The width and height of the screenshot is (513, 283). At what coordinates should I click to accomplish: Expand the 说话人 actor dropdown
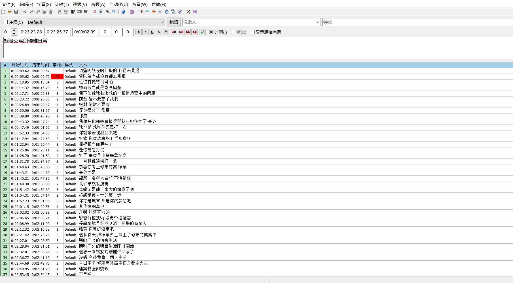tap(318, 22)
